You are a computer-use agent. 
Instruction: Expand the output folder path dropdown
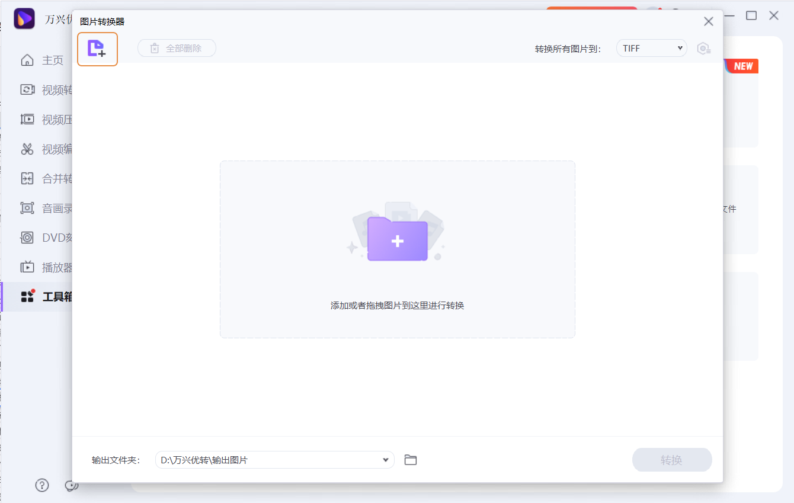[x=386, y=459]
